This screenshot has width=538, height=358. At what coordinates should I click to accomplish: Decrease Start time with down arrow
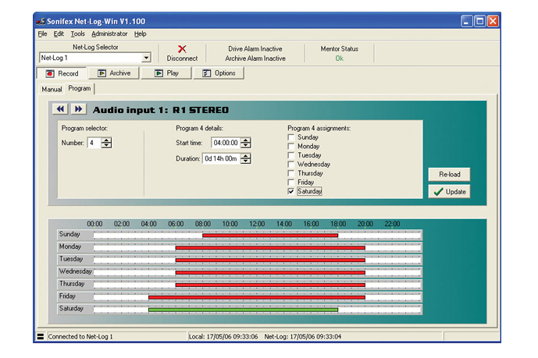[246, 145]
